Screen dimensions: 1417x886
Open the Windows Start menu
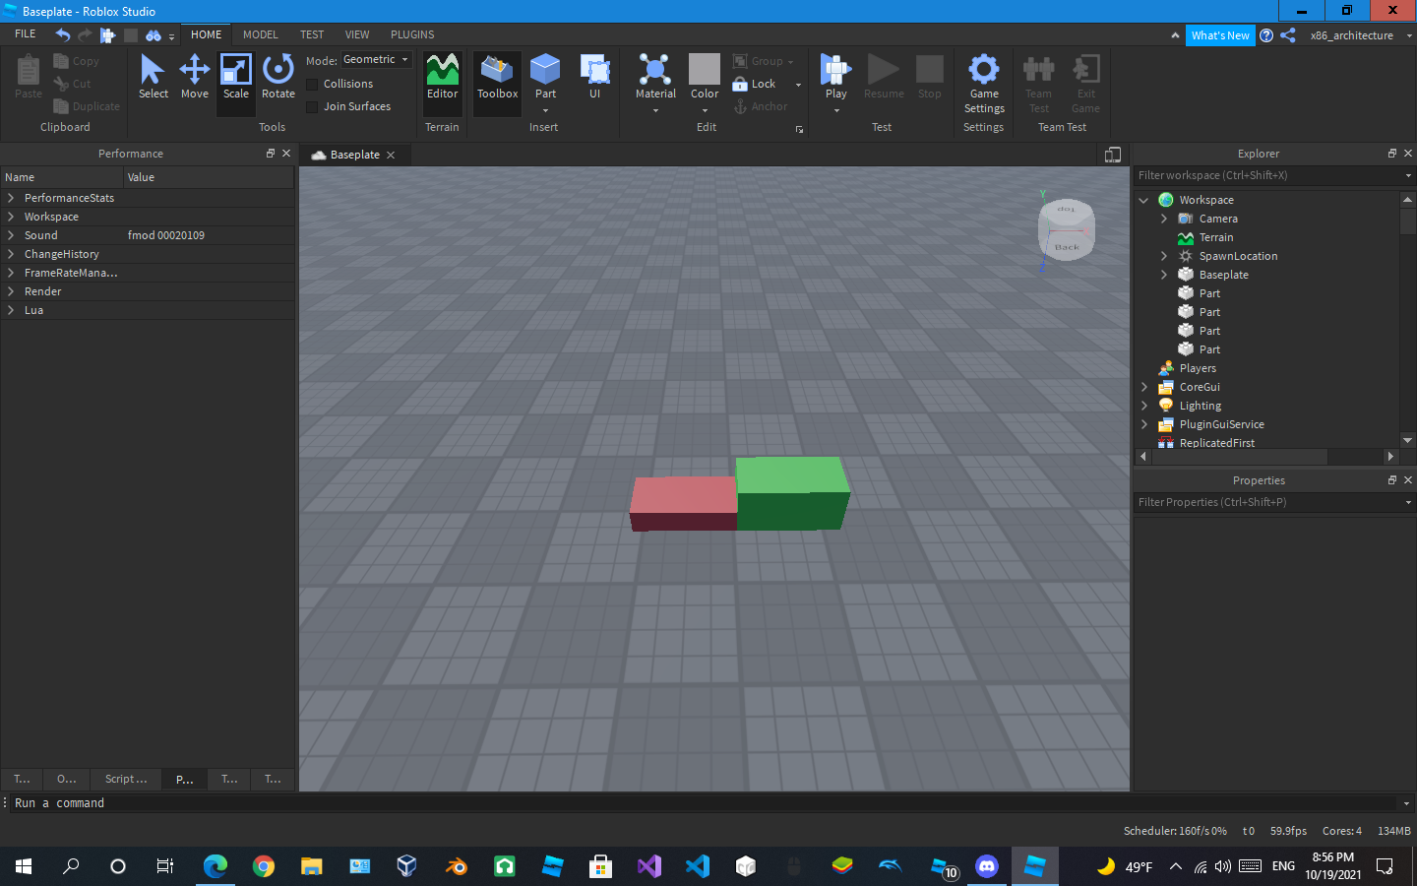point(24,866)
